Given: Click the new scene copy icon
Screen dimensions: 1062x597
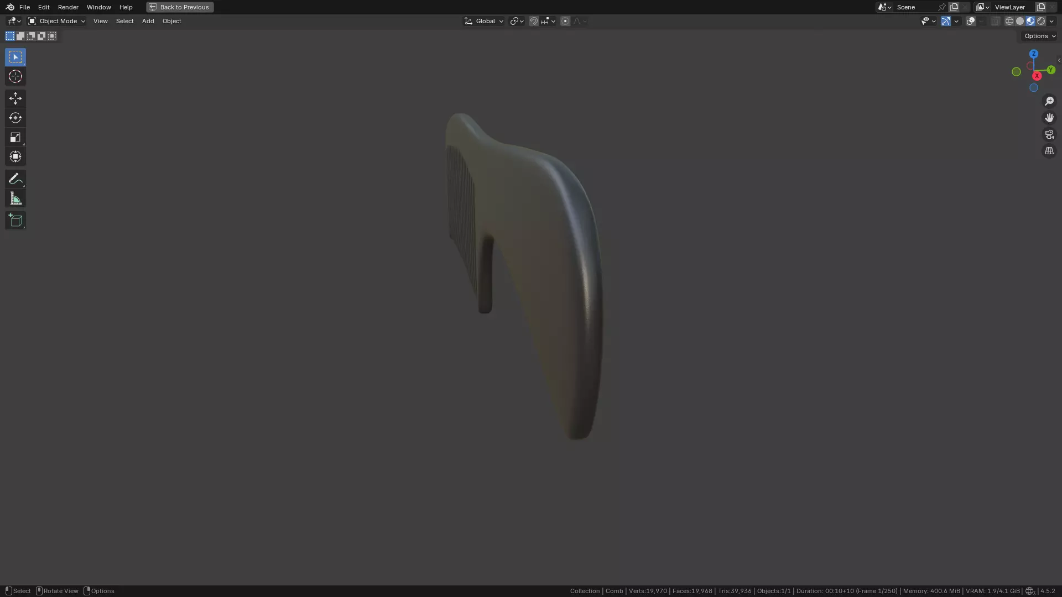Looking at the screenshot, I should point(954,7).
